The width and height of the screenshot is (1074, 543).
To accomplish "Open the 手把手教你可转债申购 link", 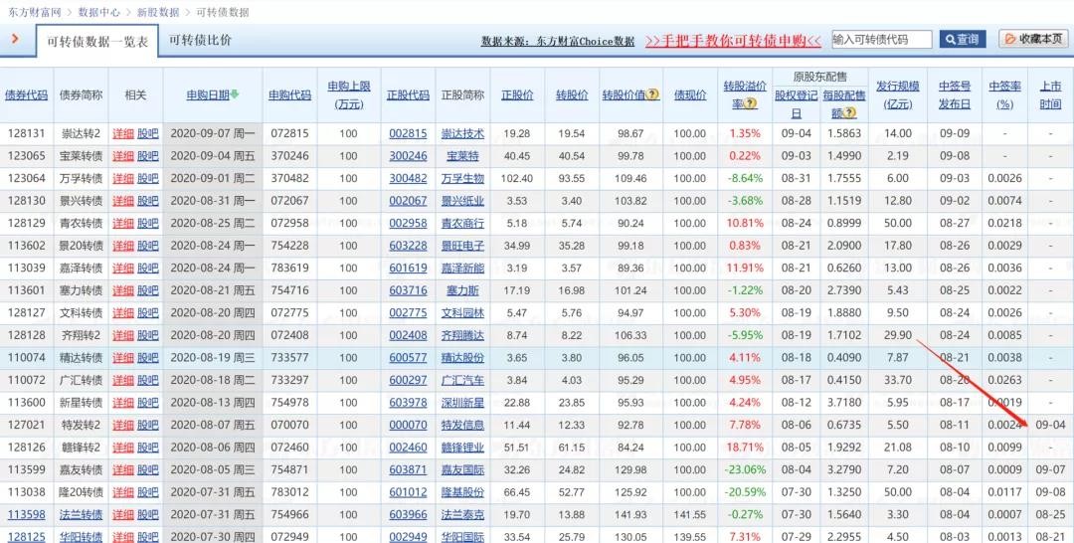I will point(733,41).
